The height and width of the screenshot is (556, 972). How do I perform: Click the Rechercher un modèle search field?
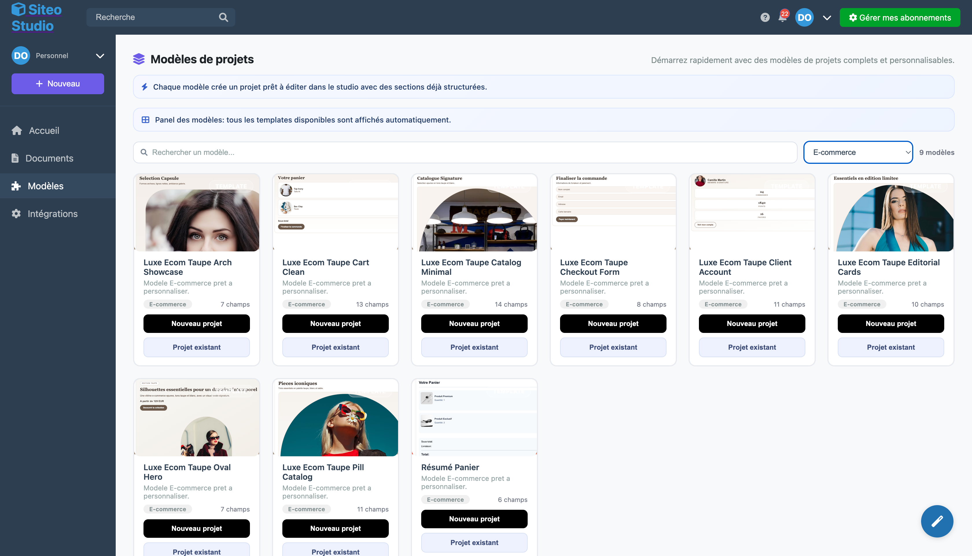tap(465, 152)
